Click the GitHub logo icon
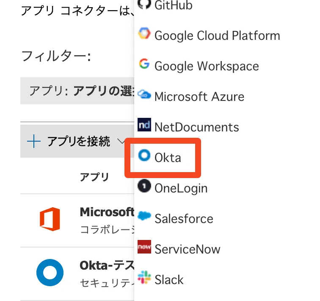The height and width of the screenshot is (301, 320). tap(144, 4)
